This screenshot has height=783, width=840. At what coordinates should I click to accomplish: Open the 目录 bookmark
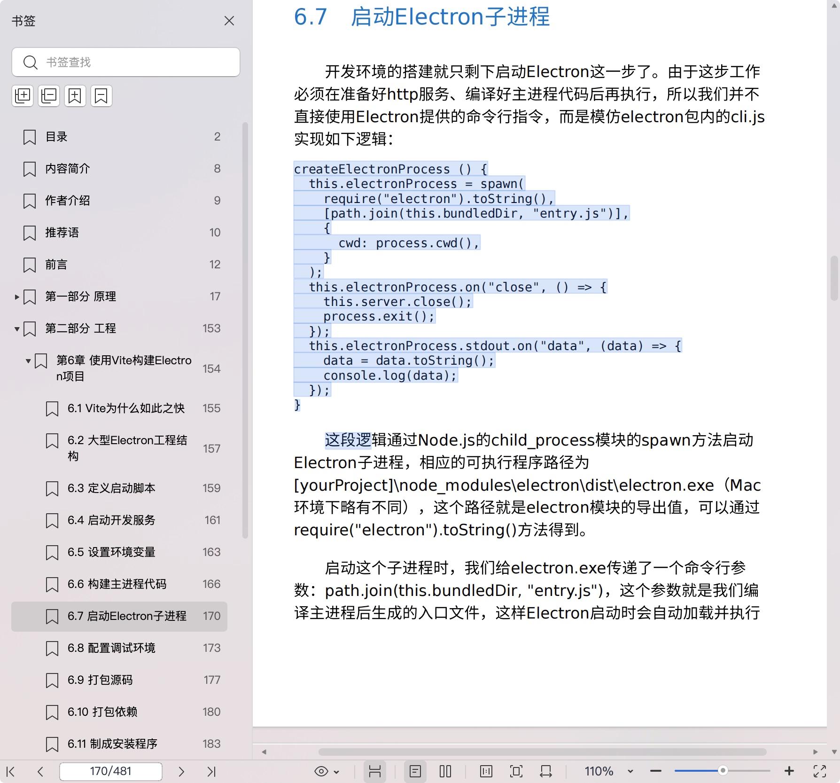119,137
